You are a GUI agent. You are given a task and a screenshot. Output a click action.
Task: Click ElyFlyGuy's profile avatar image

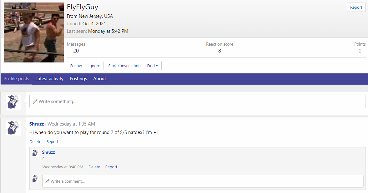[34, 32]
